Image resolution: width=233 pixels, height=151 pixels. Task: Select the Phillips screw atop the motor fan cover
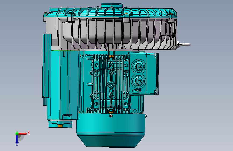click(x=111, y=116)
